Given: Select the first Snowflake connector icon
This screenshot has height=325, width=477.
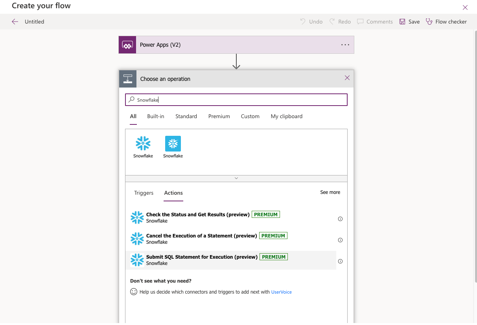Looking at the screenshot, I should coord(143,144).
